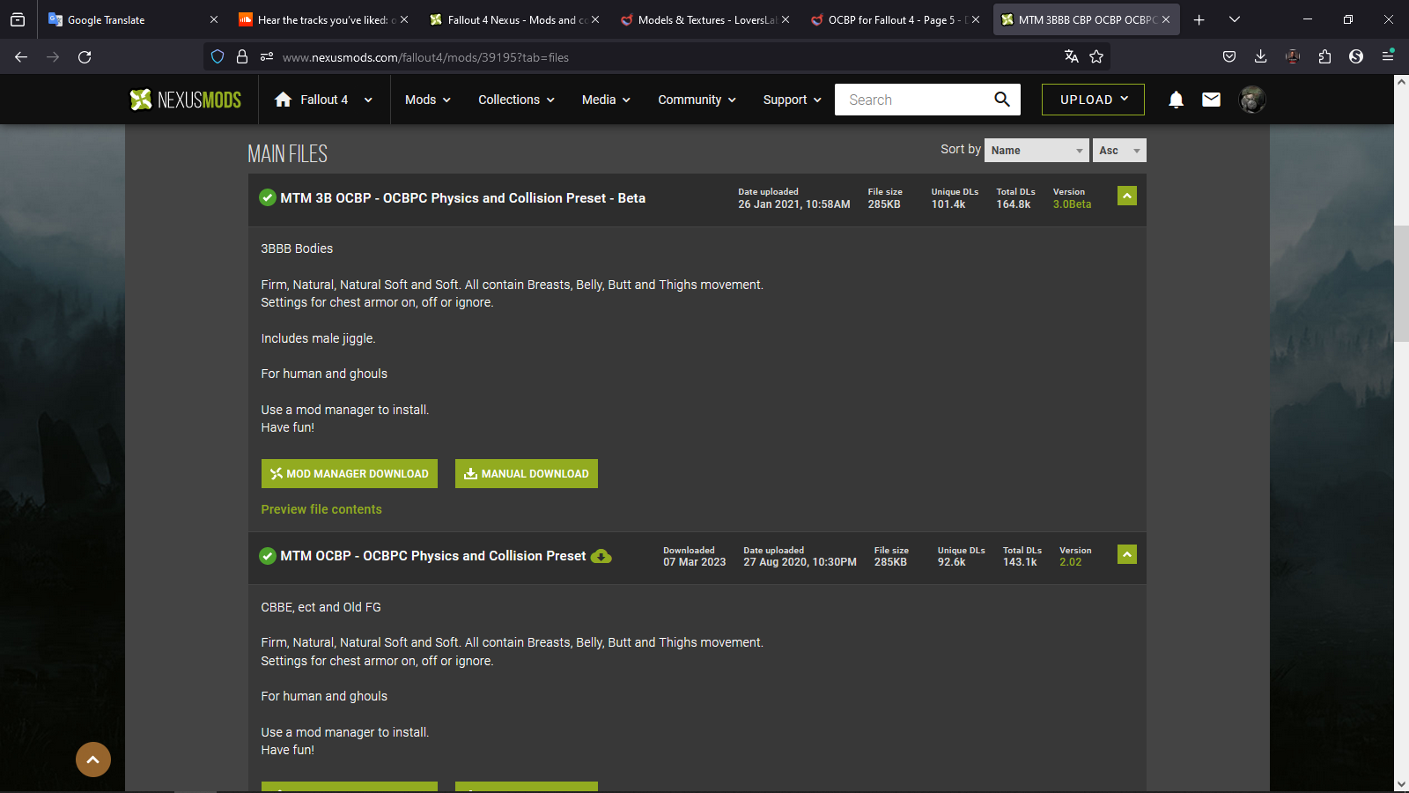
Task: Open the Support navigation menu
Action: click(x=793, y=100)
